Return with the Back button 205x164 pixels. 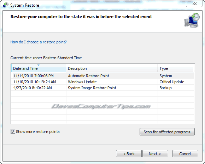pyautogui.click(x=129, y=154)
